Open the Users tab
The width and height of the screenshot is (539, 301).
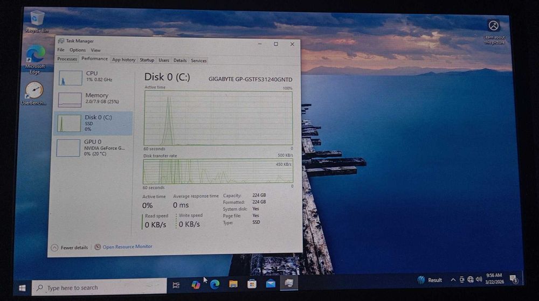(x=164, y=60)
